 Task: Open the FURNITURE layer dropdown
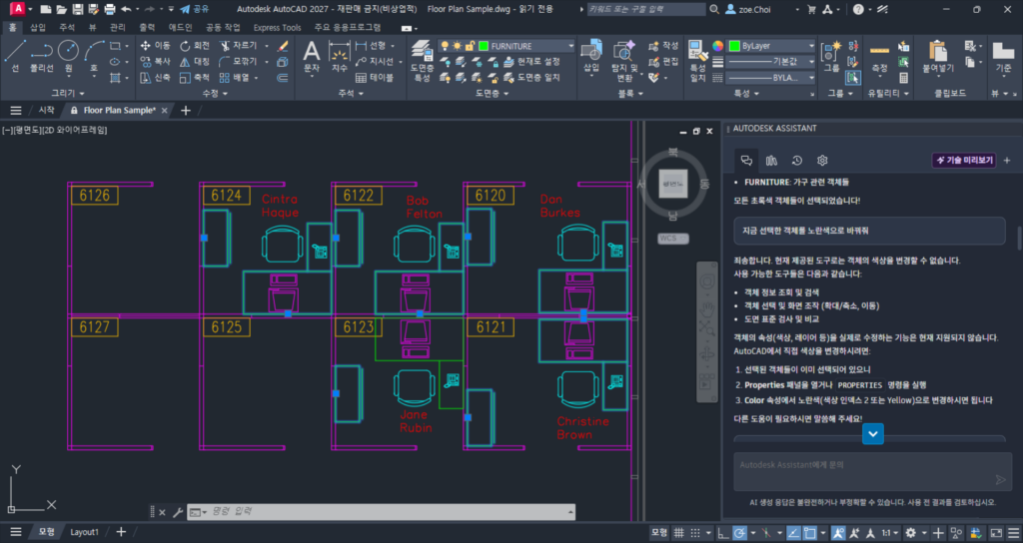[570, 46]
